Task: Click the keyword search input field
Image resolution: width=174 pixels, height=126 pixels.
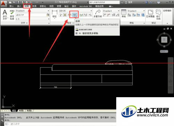Action: (104, 2)
